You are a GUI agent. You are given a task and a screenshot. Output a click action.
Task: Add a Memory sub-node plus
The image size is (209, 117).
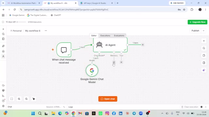coord(114,62)
